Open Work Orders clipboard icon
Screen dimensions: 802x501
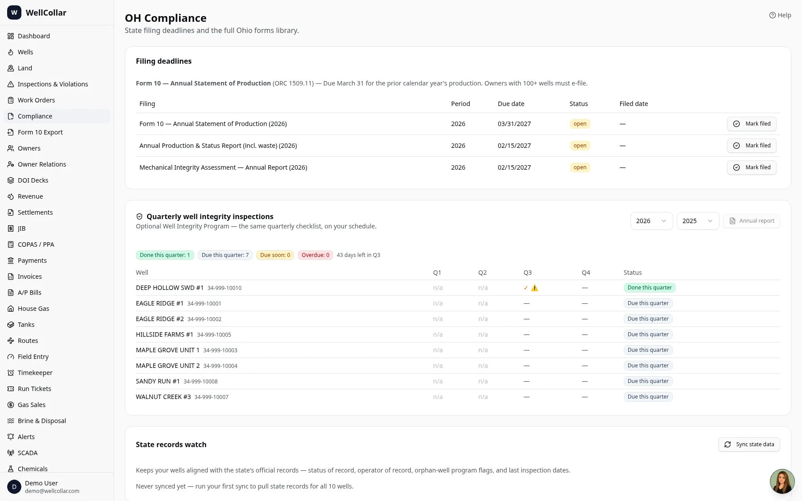(x=11, y=100)
